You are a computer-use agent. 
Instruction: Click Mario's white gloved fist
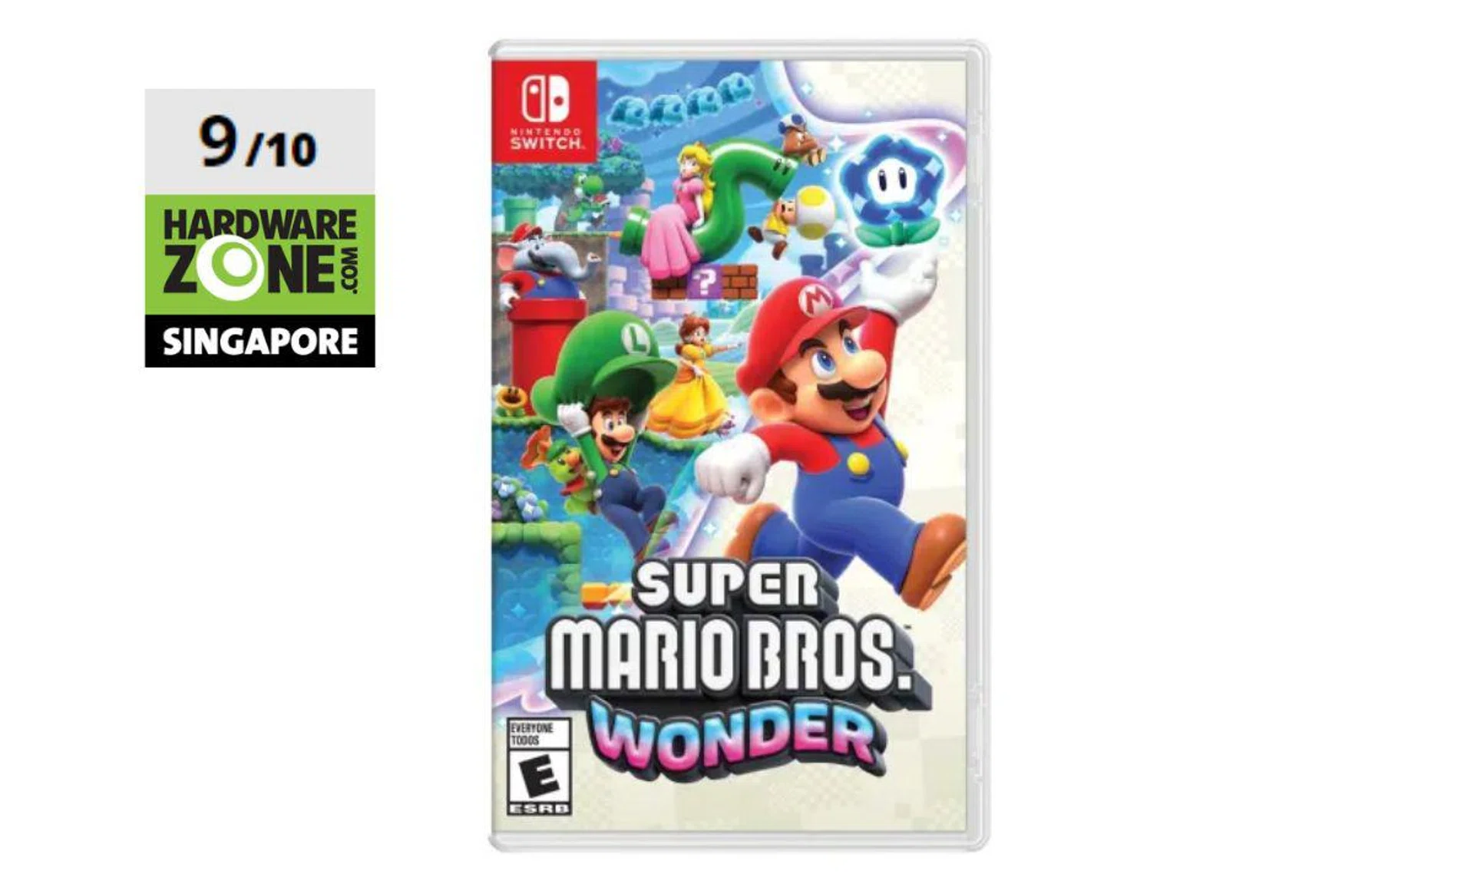[729, 468]
